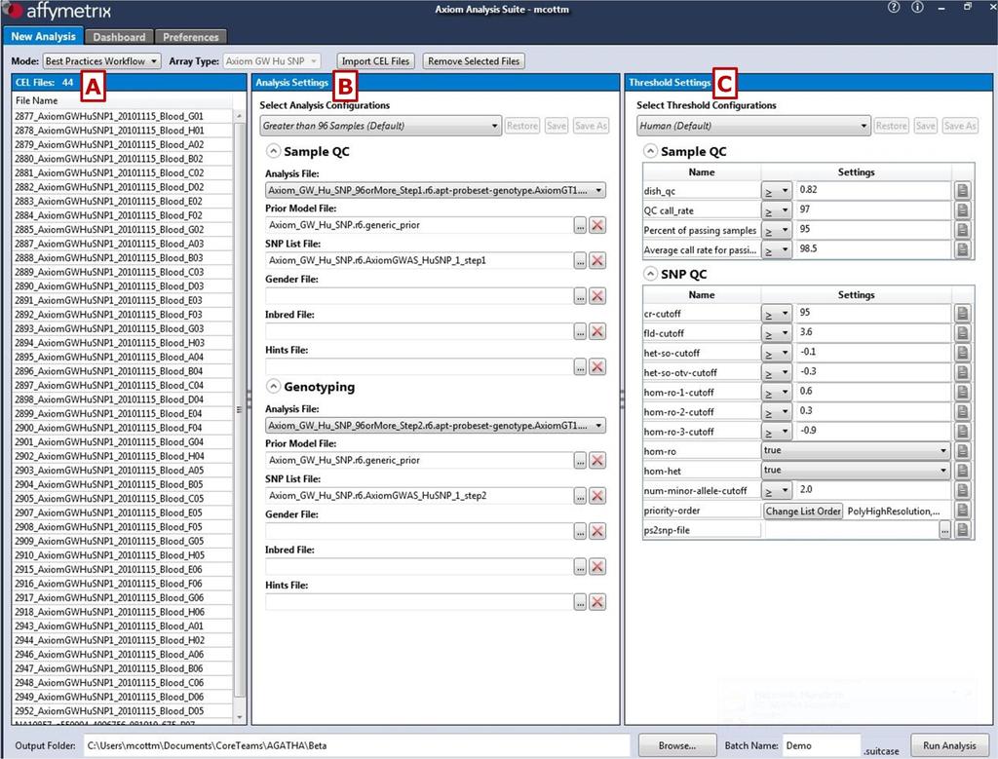Click Run Analysis button
Viewport: 998px width, 759px height.
[x=949, y=745]
